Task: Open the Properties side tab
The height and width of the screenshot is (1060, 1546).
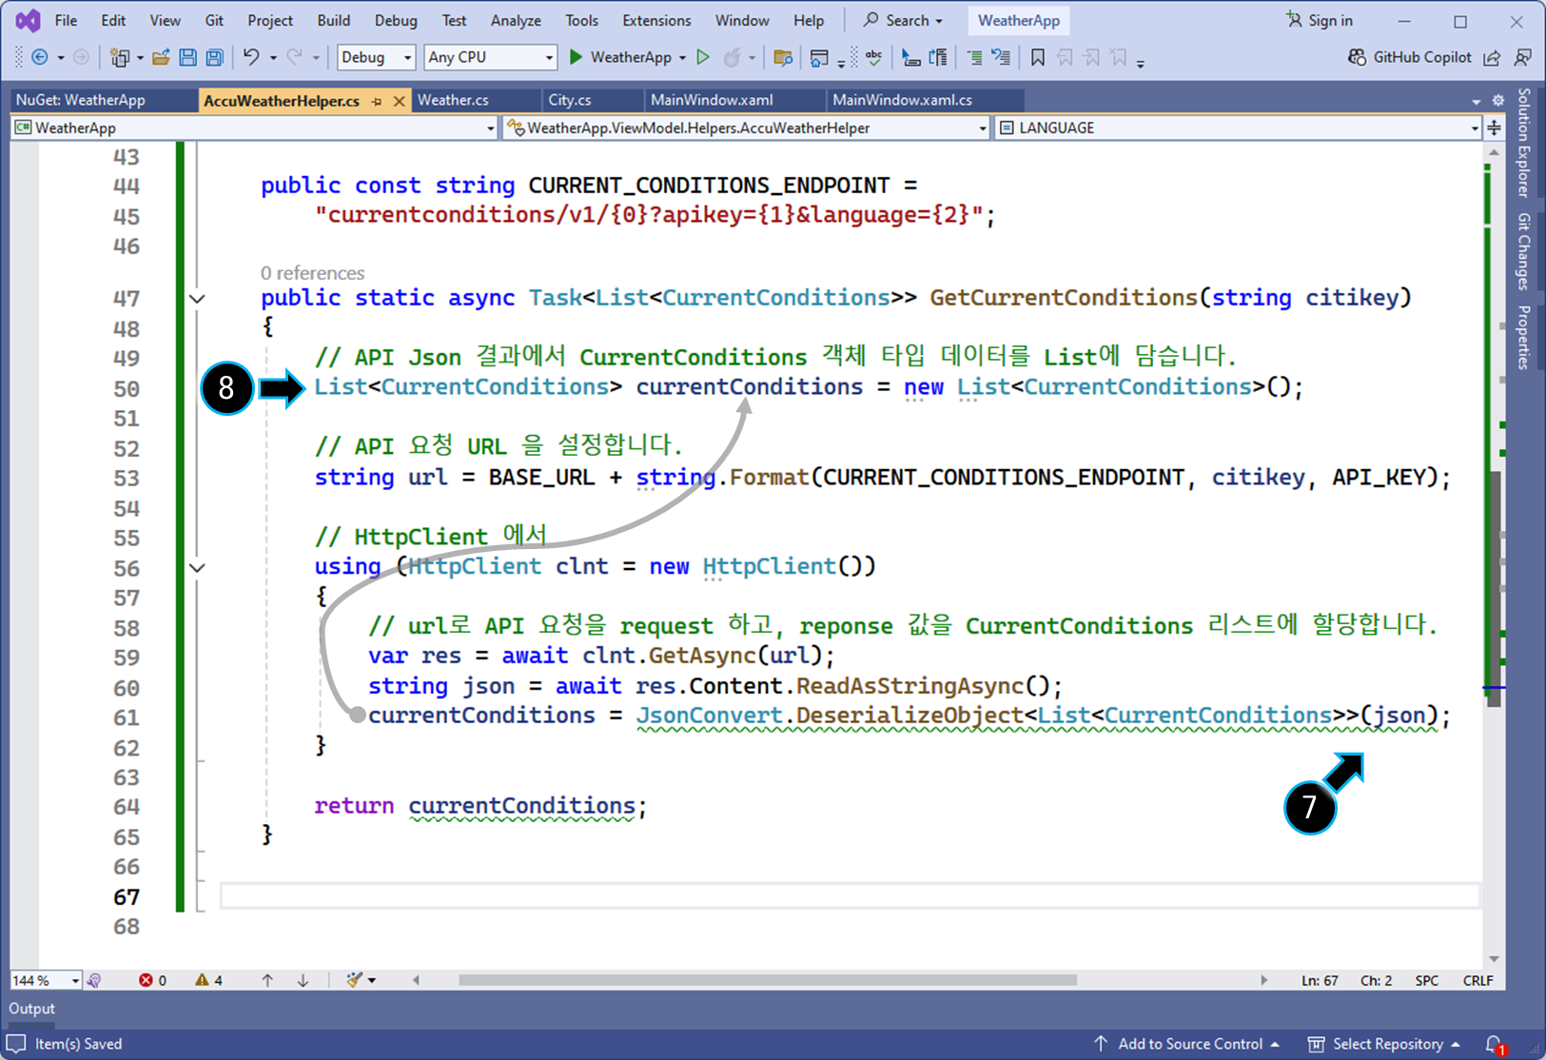Action: click(x=1523, y=337)
